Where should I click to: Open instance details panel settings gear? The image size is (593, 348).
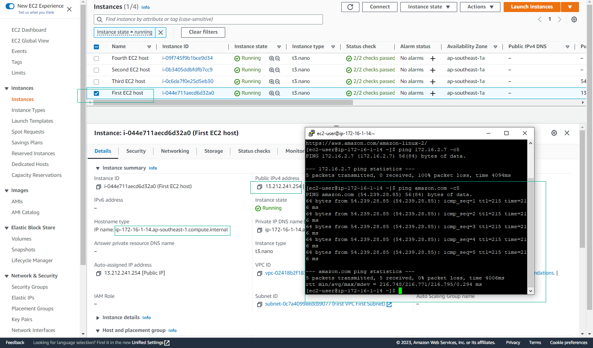click(554, 133)
